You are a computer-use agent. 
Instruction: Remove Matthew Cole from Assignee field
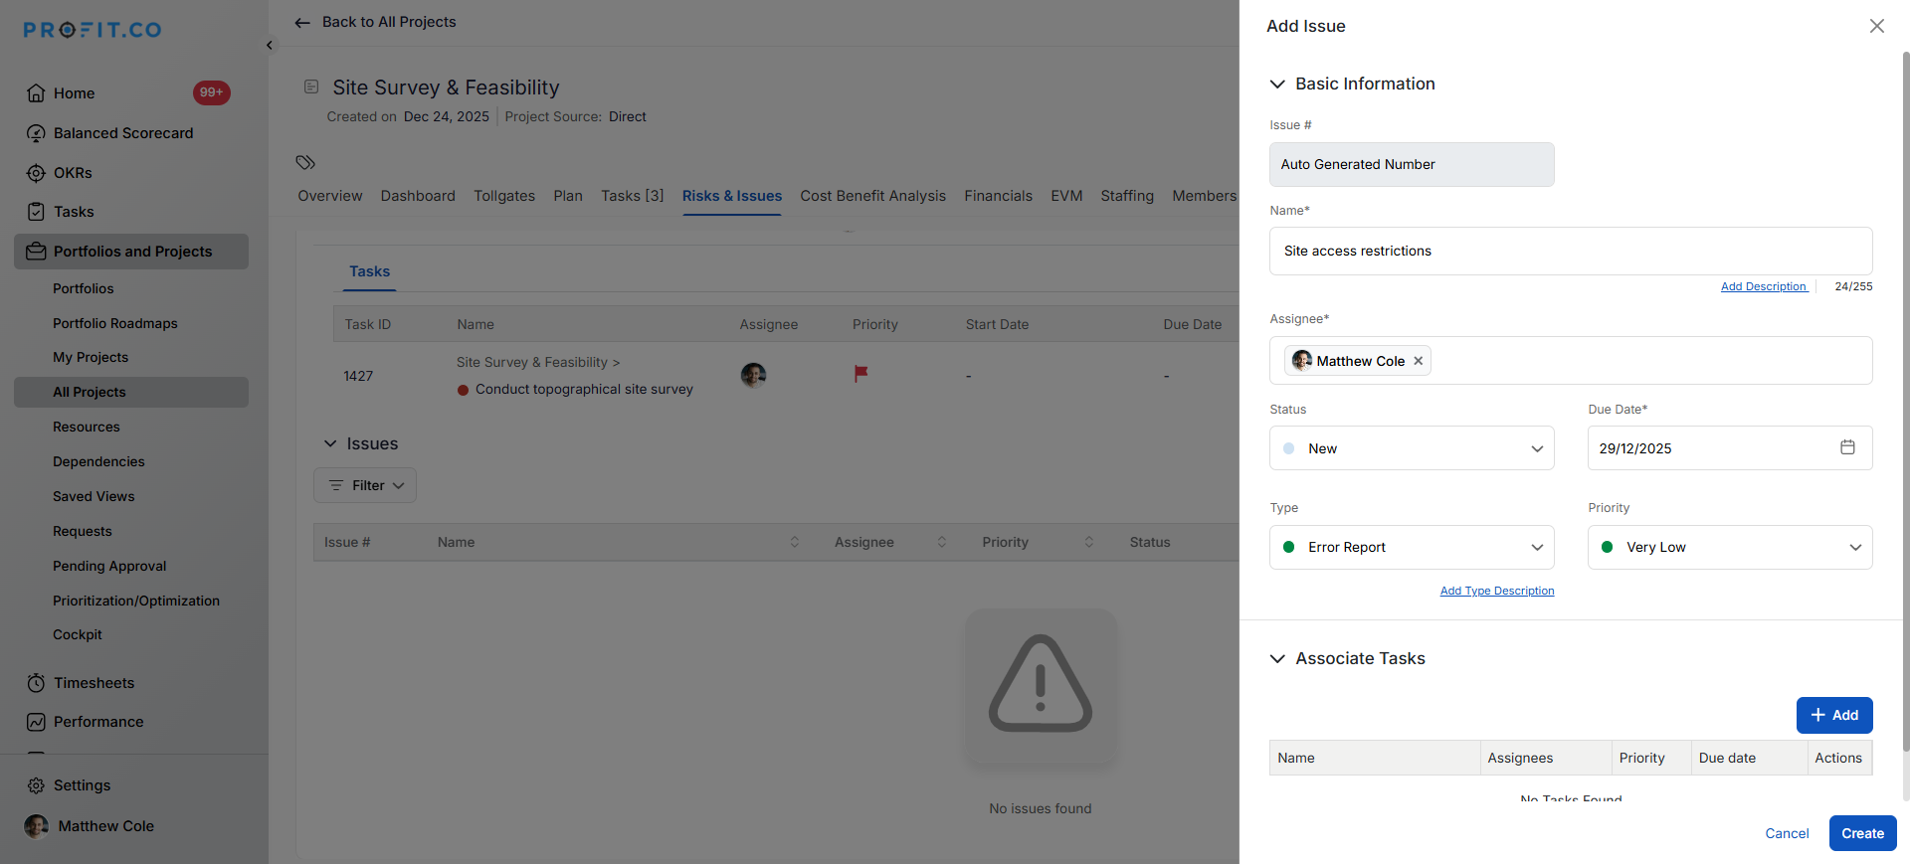(x=1419, y=361)
